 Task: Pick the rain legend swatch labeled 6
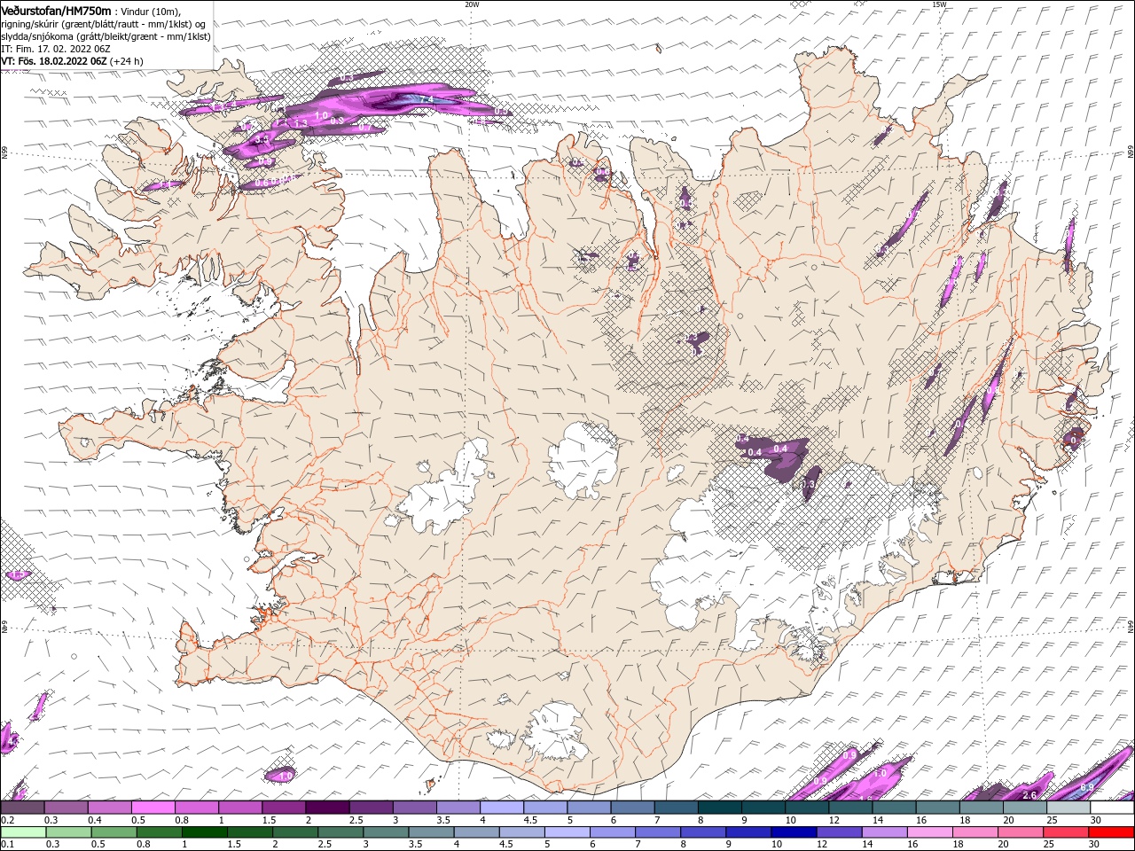point(612,832)
